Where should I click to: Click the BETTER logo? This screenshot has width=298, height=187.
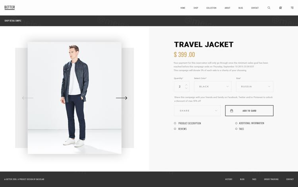pos(10,8)
